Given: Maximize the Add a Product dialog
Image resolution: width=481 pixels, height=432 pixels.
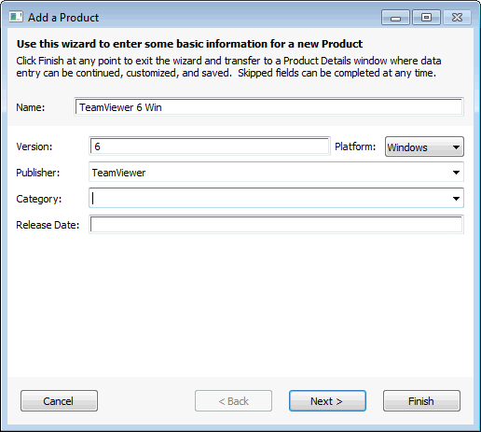Looking at the screenshot, I should (426, 18).
